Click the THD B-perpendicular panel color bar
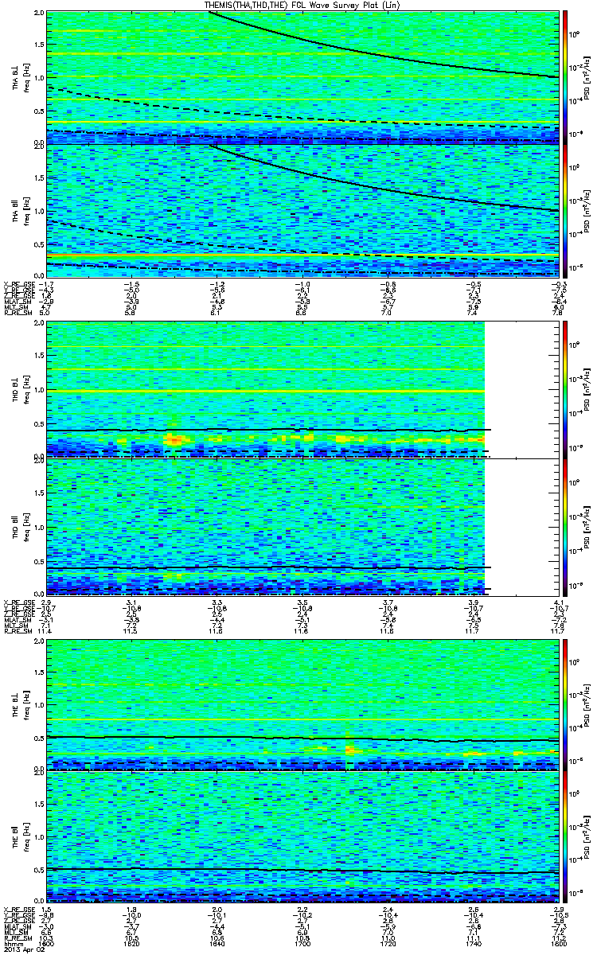 [x=565, y=389]
